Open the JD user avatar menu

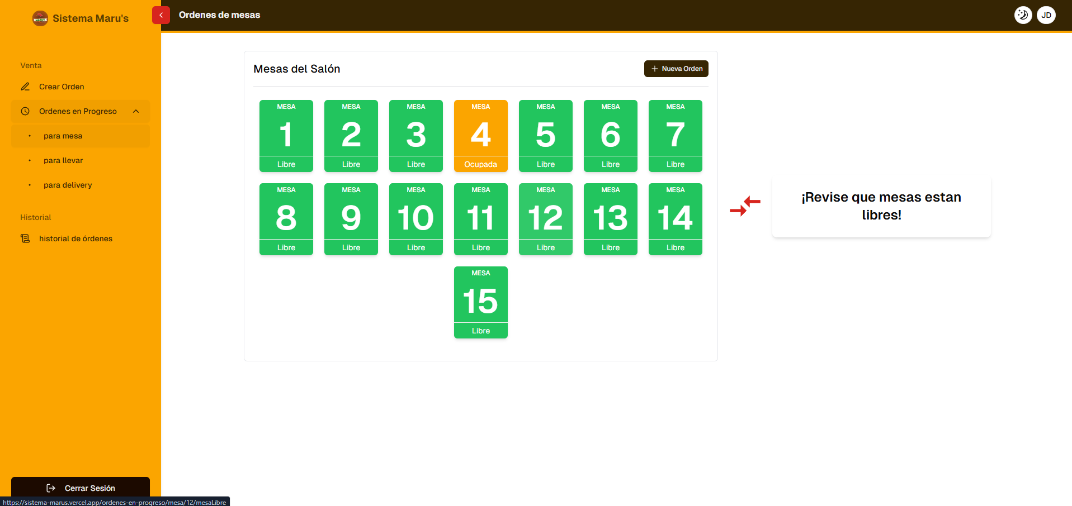[1046, 15]
